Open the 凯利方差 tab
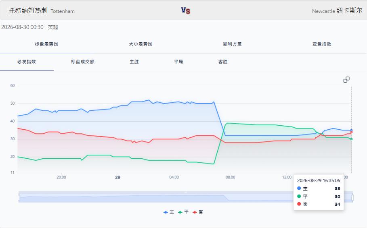367x228 pixels. (x=233, y=44)
